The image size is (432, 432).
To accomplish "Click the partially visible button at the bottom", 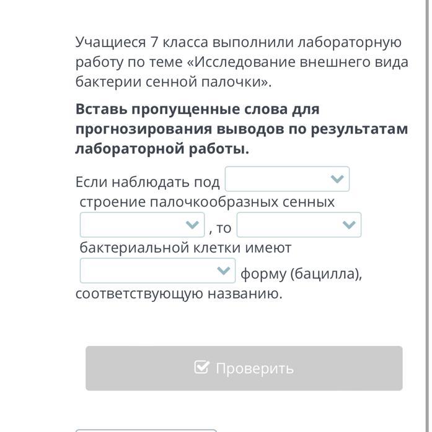I will point(146,430).
